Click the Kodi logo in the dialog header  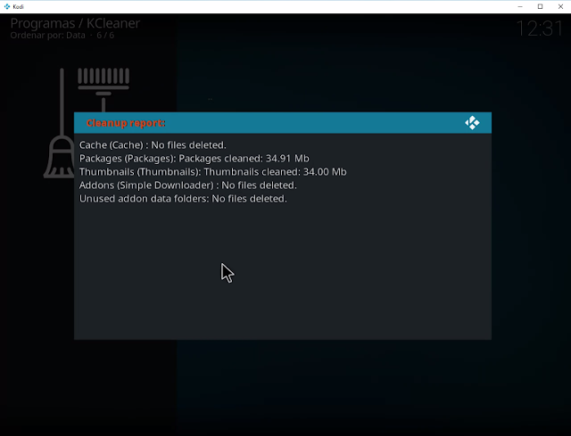(x=472, y=123)
